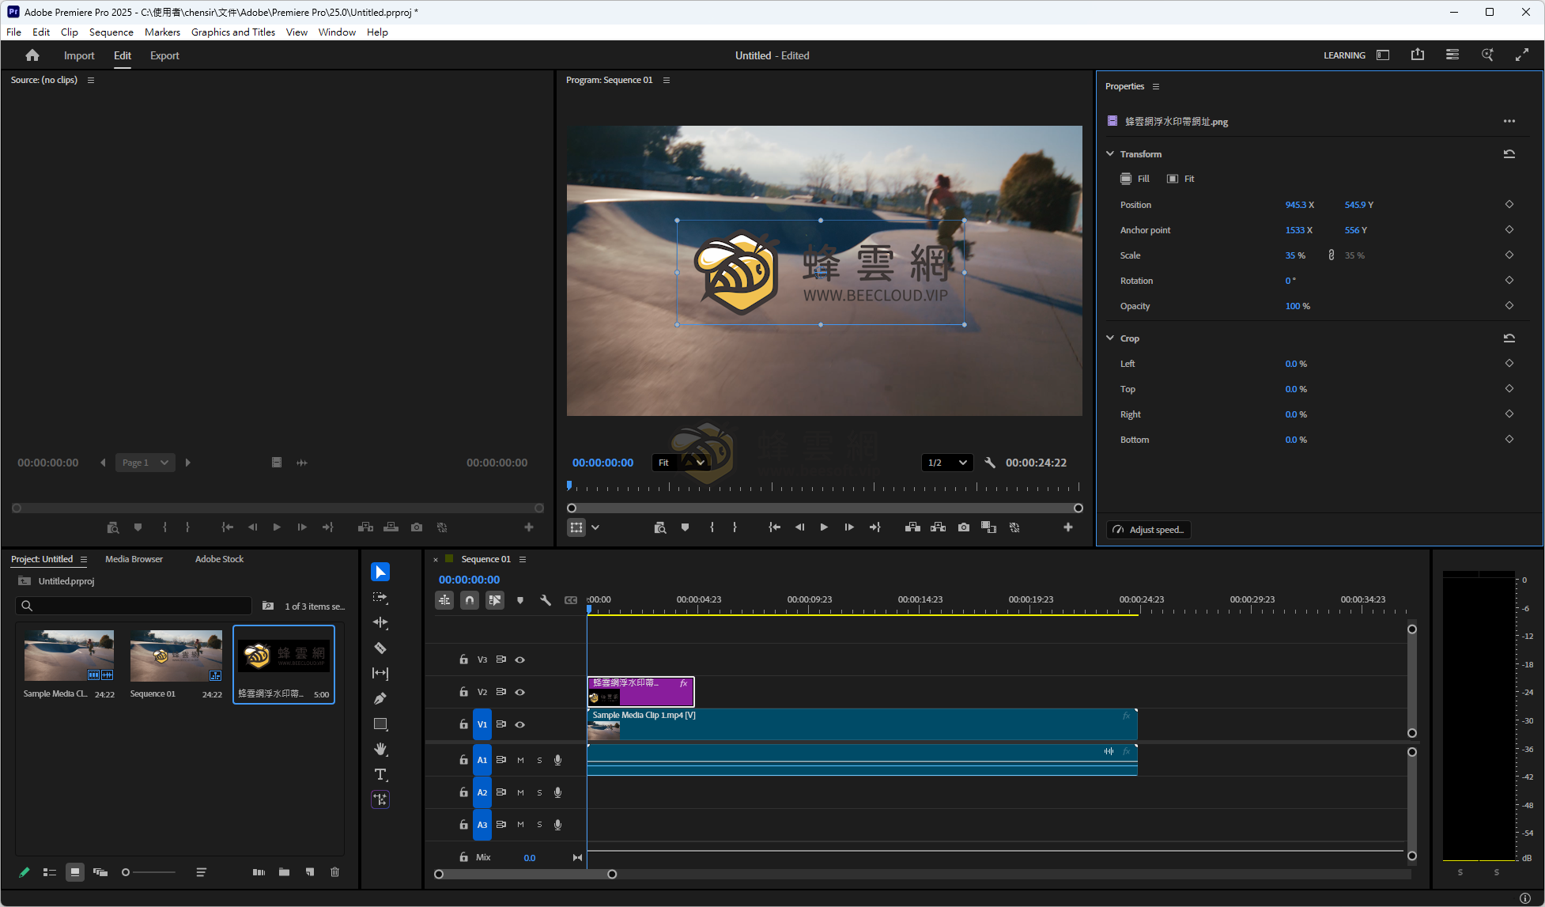Open Page 1 dropdown in Source monitor

pos(145,463)
